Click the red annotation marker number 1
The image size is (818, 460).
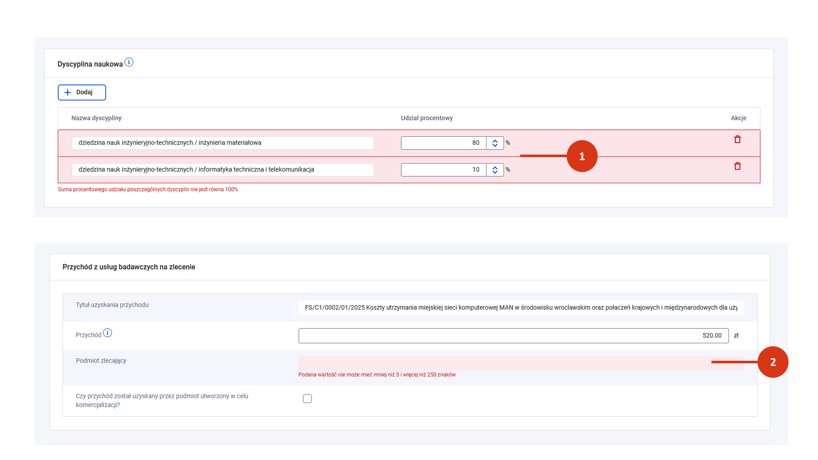tap(582, 156)
